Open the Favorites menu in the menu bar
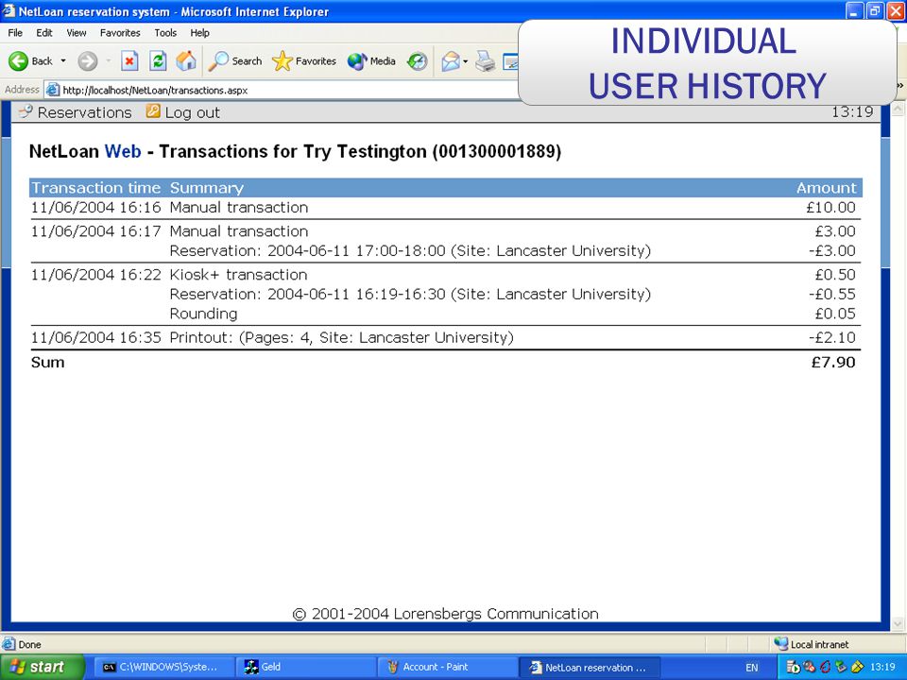The height and width of the screenshot is (680, 907). (120, 33)
